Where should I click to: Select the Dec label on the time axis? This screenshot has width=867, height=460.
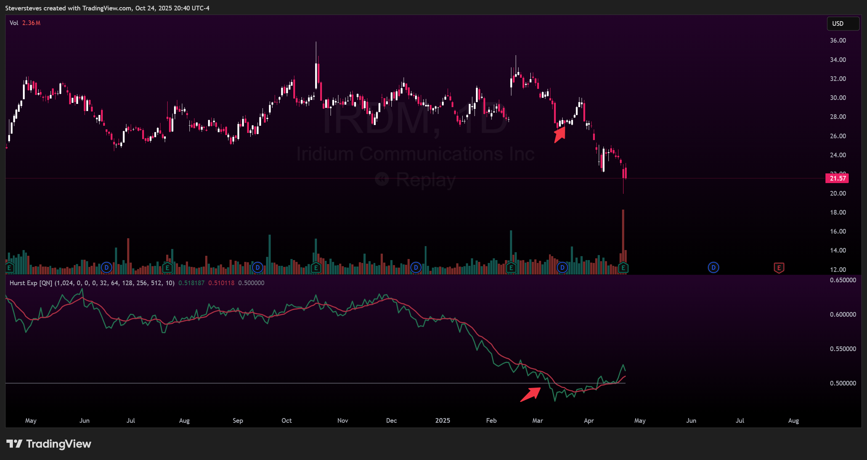pos(391,421)
